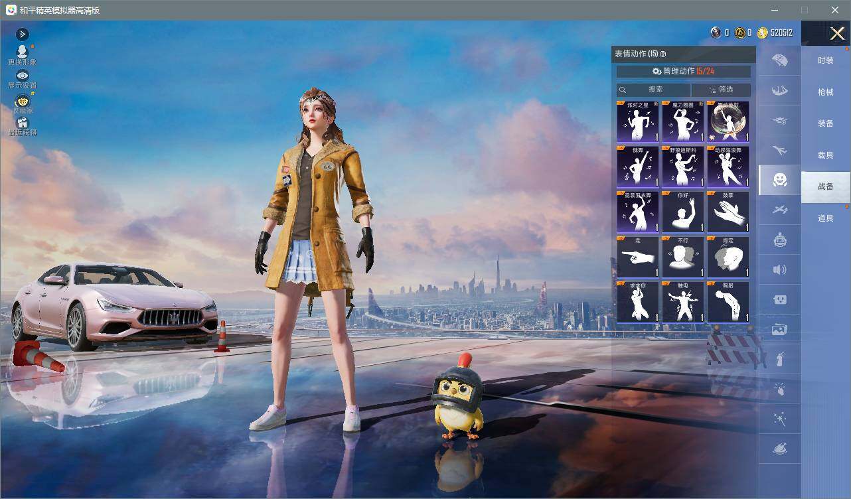Select the 不行 head shake emote

(683, 257)
